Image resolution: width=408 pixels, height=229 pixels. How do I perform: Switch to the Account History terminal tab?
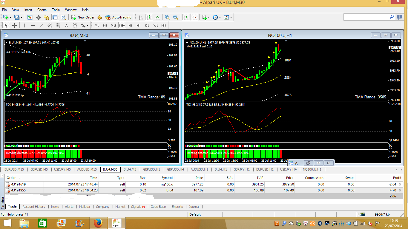pos(34,207)
